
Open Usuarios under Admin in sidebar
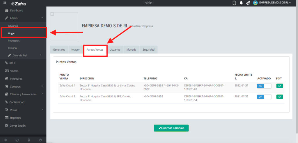pos(13,26)
